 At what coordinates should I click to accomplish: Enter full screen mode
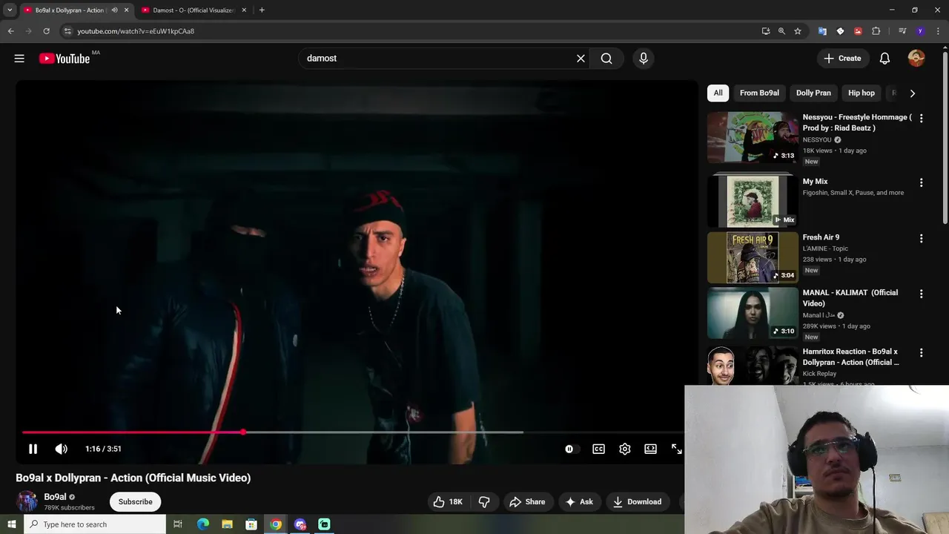tap(676, 449)
